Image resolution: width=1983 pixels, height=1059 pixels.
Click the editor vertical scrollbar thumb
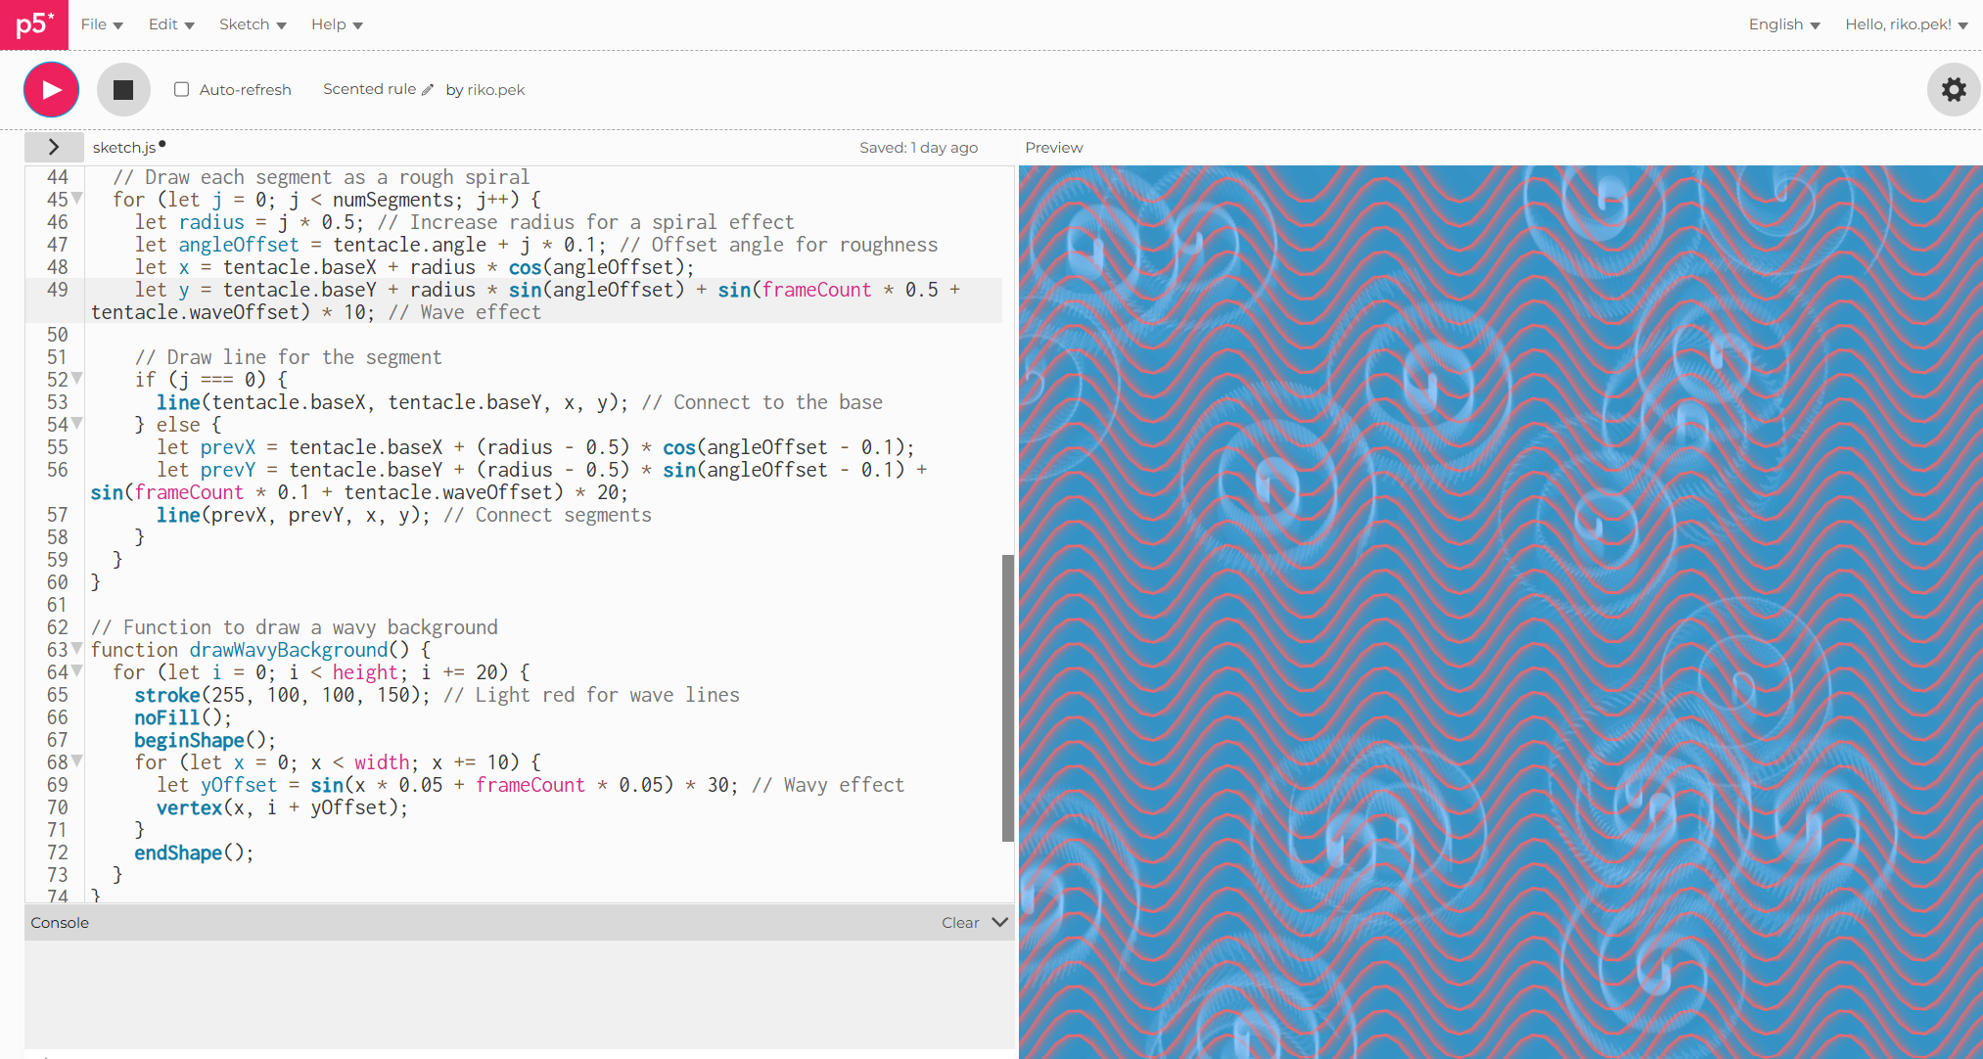tap(1008, 698)
